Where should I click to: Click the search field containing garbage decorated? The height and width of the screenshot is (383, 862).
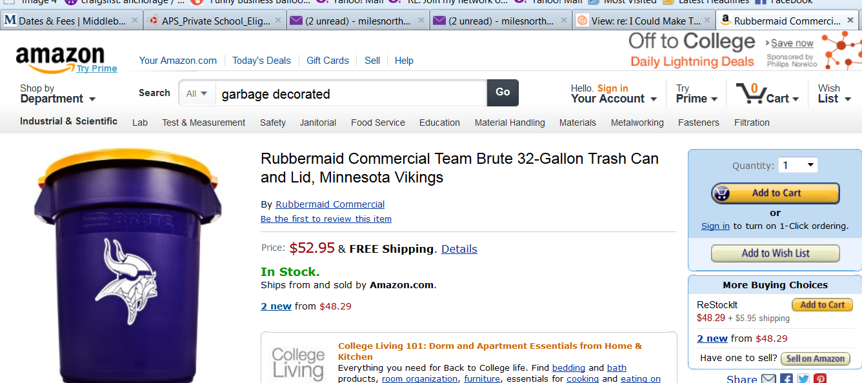[351, 93]
